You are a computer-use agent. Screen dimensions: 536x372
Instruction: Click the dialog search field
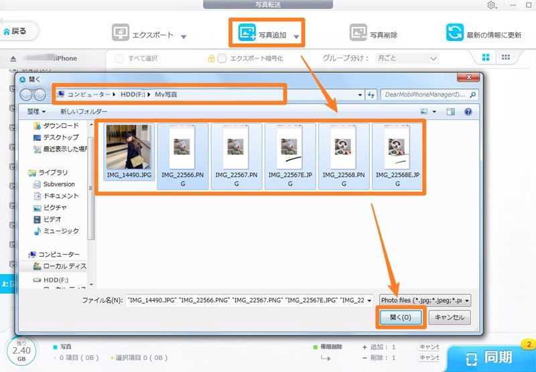[x=429, y=95]
